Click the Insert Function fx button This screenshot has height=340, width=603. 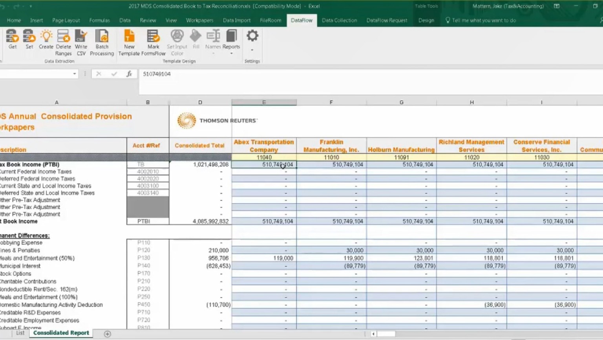129,74
